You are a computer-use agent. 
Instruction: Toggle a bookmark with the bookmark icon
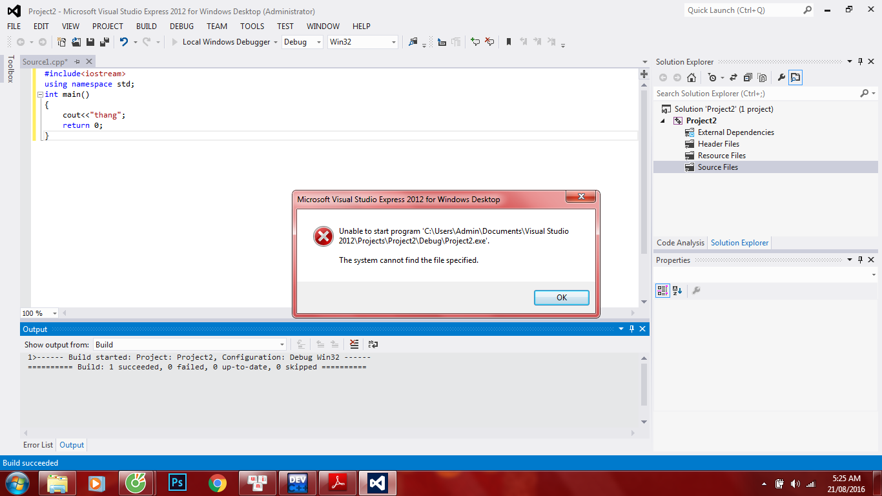[509, 42]
